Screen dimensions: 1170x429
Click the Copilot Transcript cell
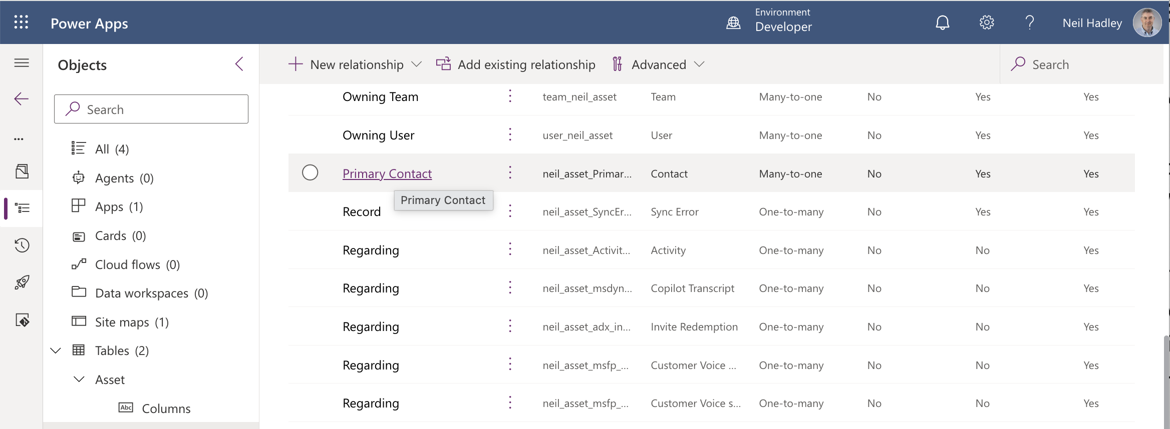click(x=692, y=288)
